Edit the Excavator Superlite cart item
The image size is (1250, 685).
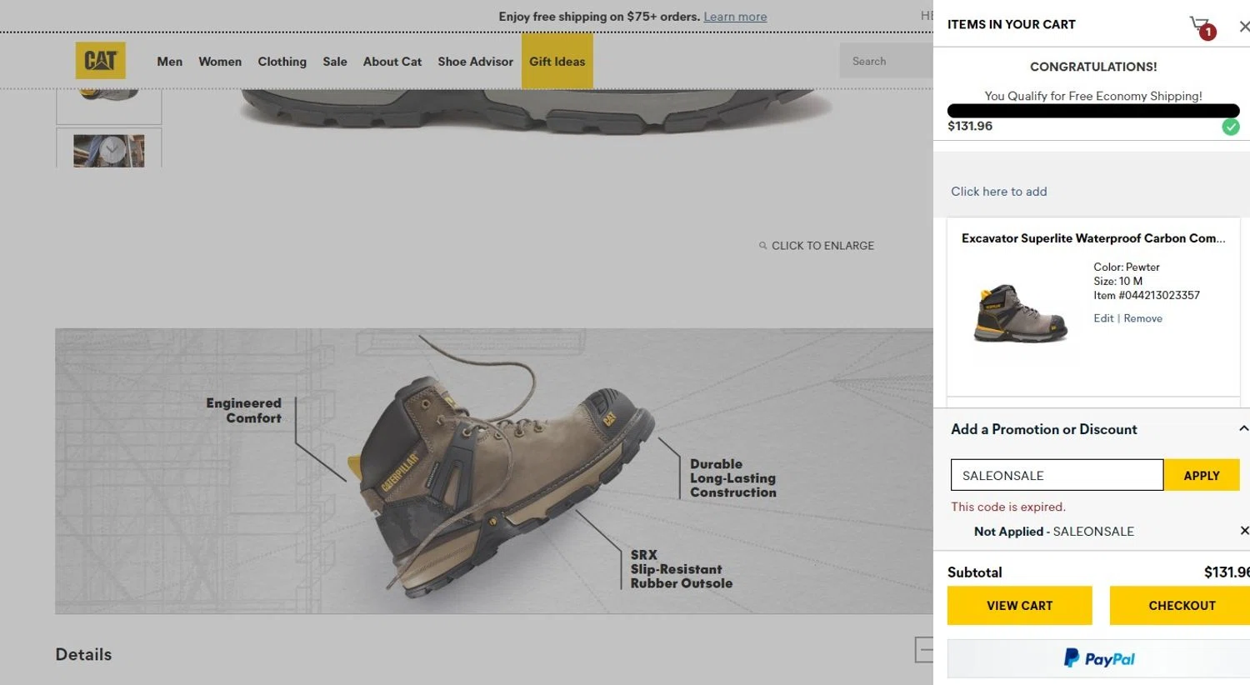point(1103,318)
